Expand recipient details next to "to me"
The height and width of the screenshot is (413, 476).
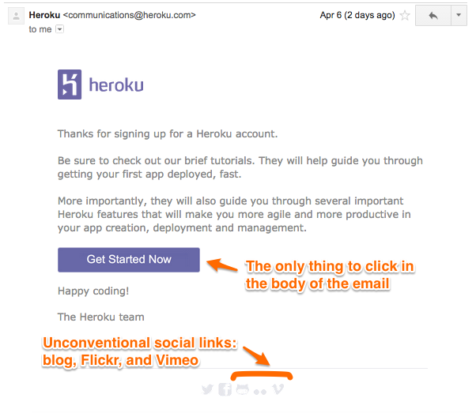(x=60, y=29)
